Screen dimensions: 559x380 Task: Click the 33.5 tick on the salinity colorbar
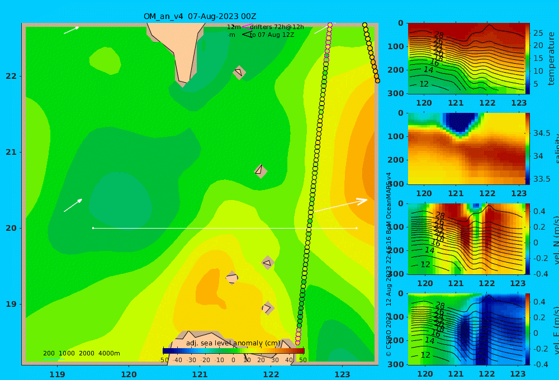click(x=542, y=179)
